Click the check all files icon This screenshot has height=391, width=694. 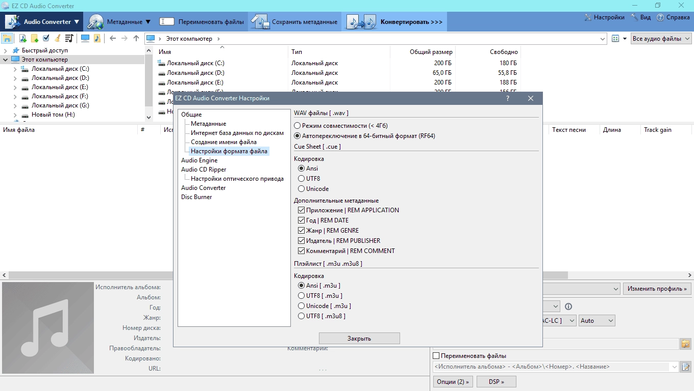[46, 38]
